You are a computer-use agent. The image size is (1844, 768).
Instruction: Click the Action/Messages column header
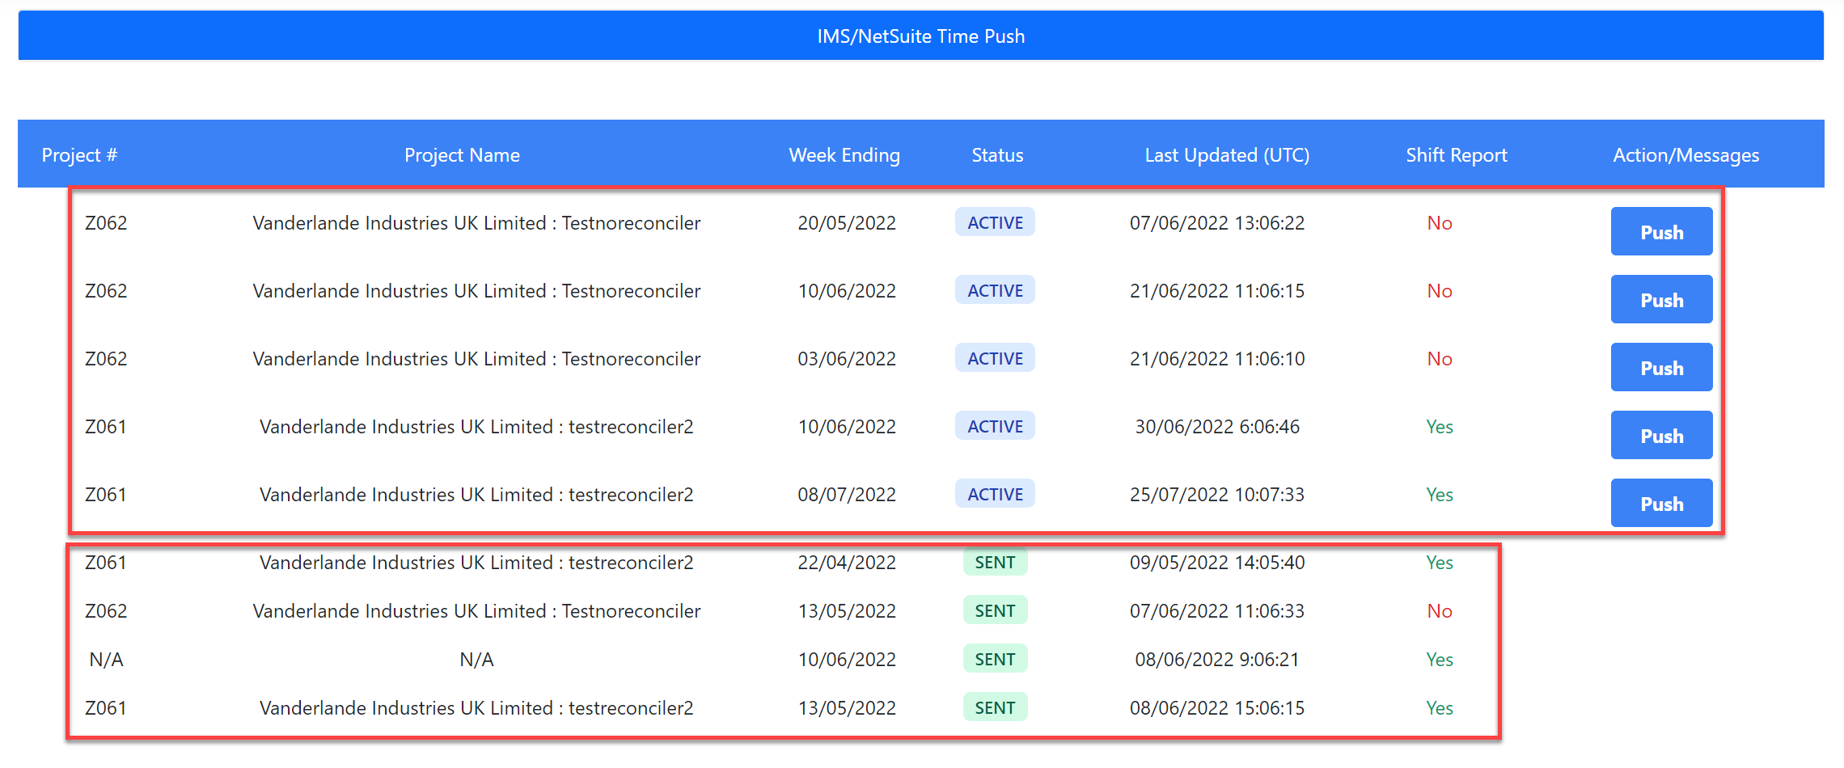point(1686,155)
